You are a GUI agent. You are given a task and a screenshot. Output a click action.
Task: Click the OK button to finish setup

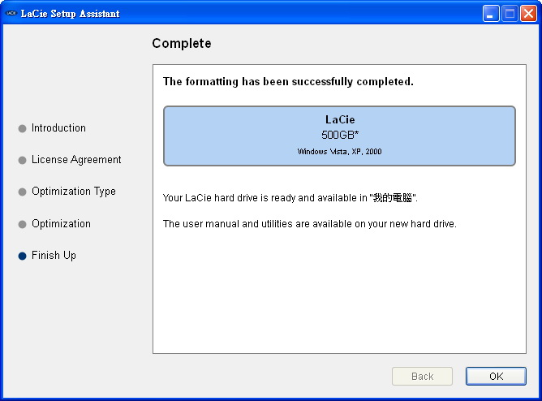coord(496,376)
